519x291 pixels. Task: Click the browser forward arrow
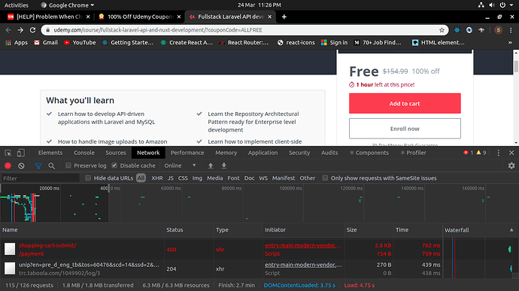click(x=20, y=30)
